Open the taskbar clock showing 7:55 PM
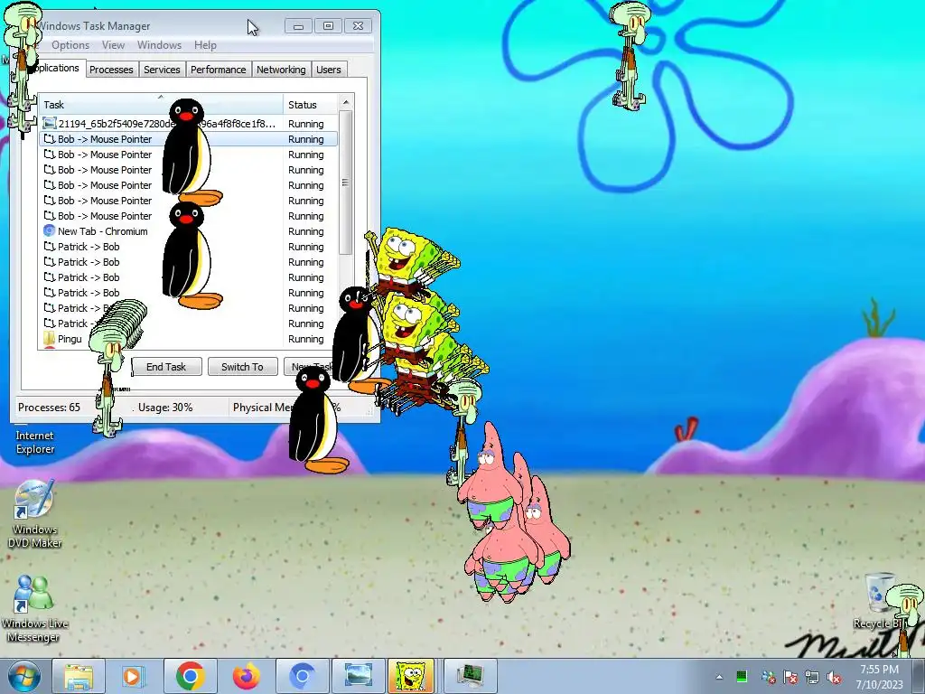925x694 pixels. coord(879,677)
